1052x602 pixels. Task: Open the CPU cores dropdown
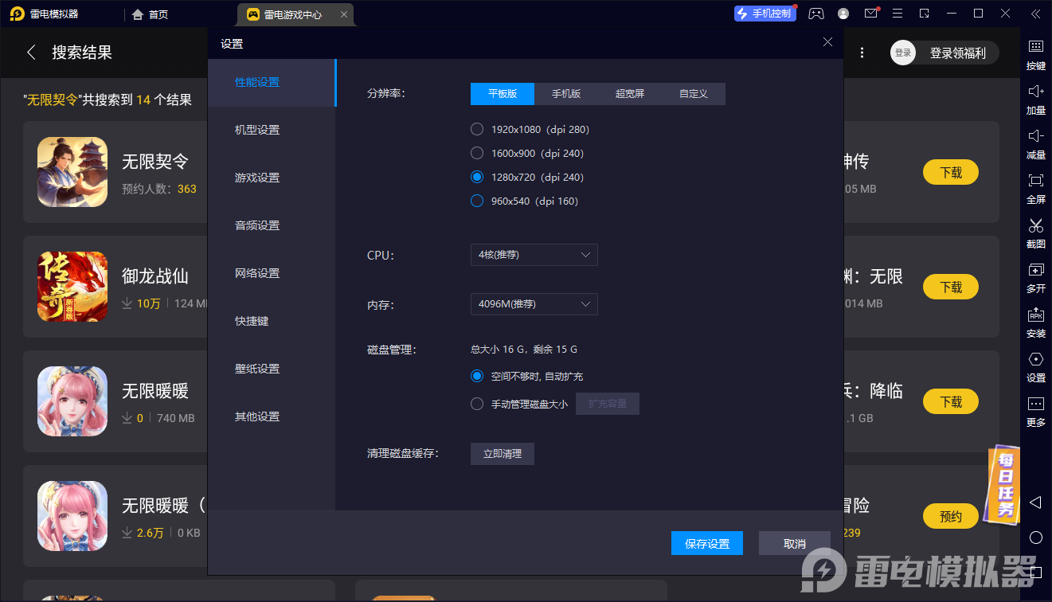click(x=534, y=255)
